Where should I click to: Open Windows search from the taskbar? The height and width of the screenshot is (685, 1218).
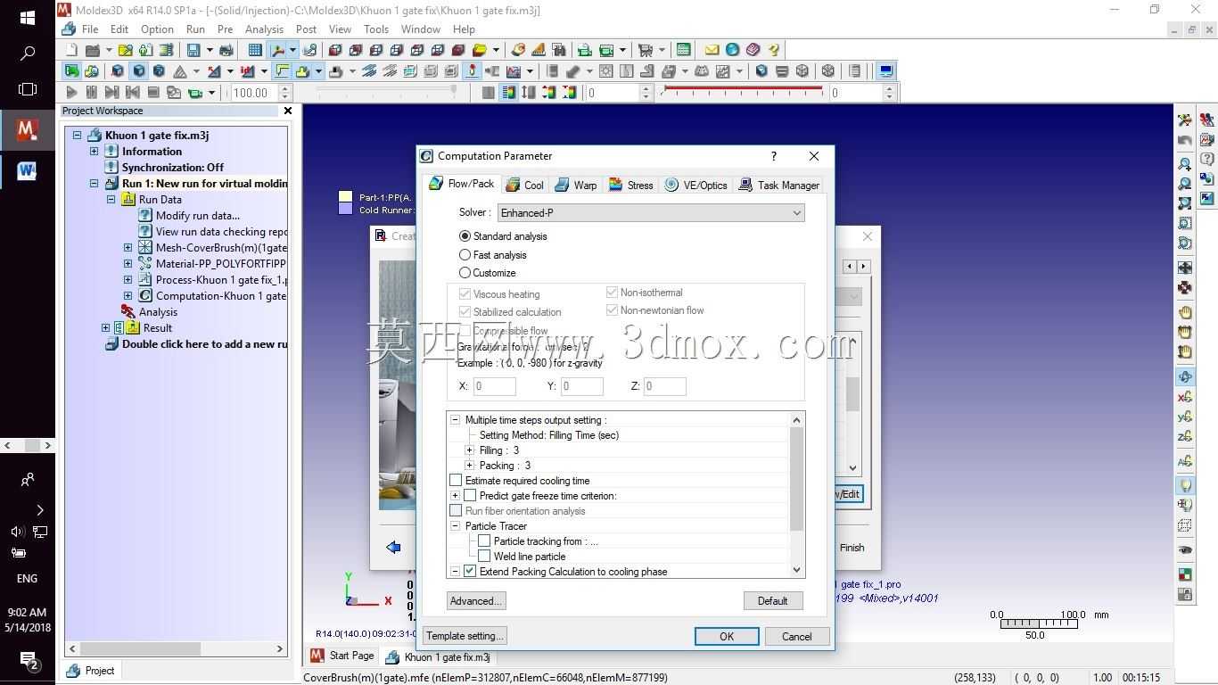[27, 54]
